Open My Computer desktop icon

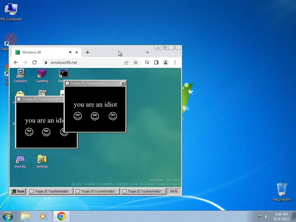click(x=11, y=12)
